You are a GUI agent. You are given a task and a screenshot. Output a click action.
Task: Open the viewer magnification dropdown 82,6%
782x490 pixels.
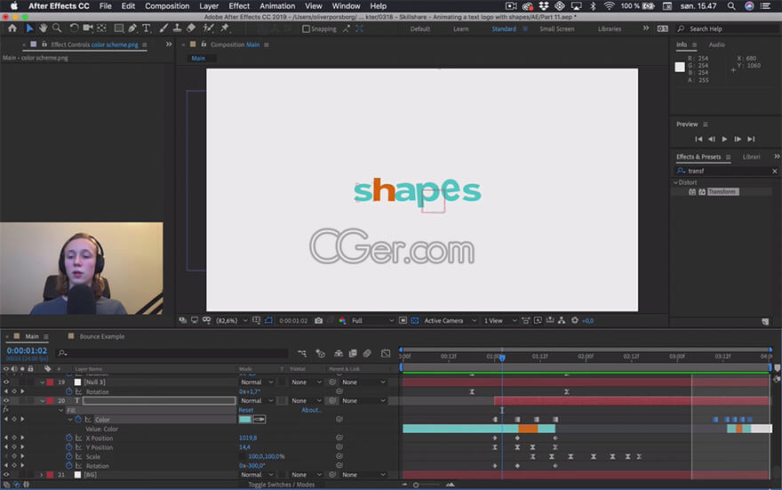click(x=232, y=320)
